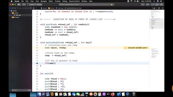The image size is (173, 97).
Task: Collapse the cecece folder group
Action: (x=11, y=13)
